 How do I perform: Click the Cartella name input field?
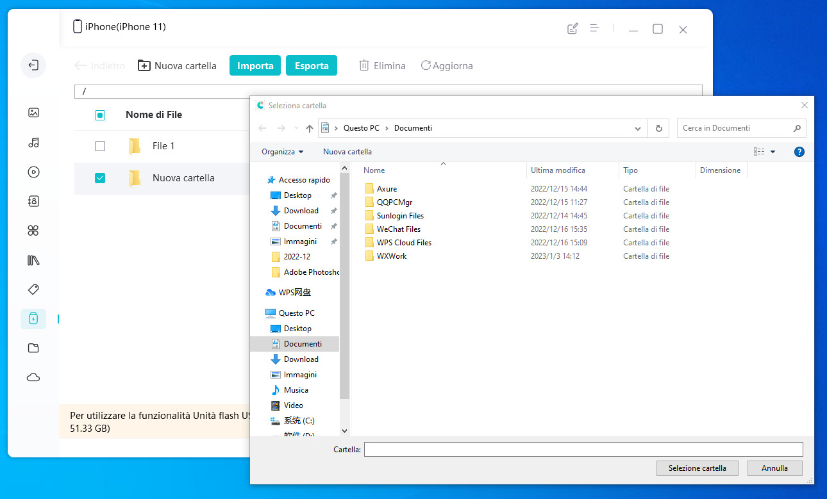click(x=583, y=449)
